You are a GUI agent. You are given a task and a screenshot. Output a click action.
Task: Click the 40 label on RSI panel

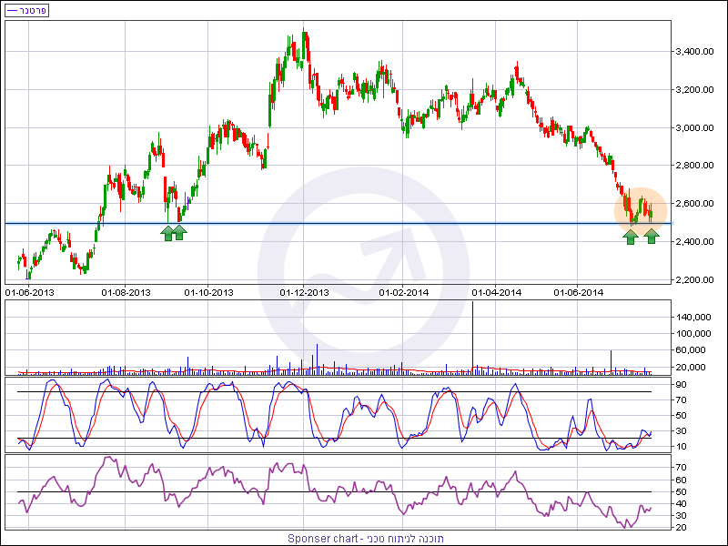pos(681,504)
